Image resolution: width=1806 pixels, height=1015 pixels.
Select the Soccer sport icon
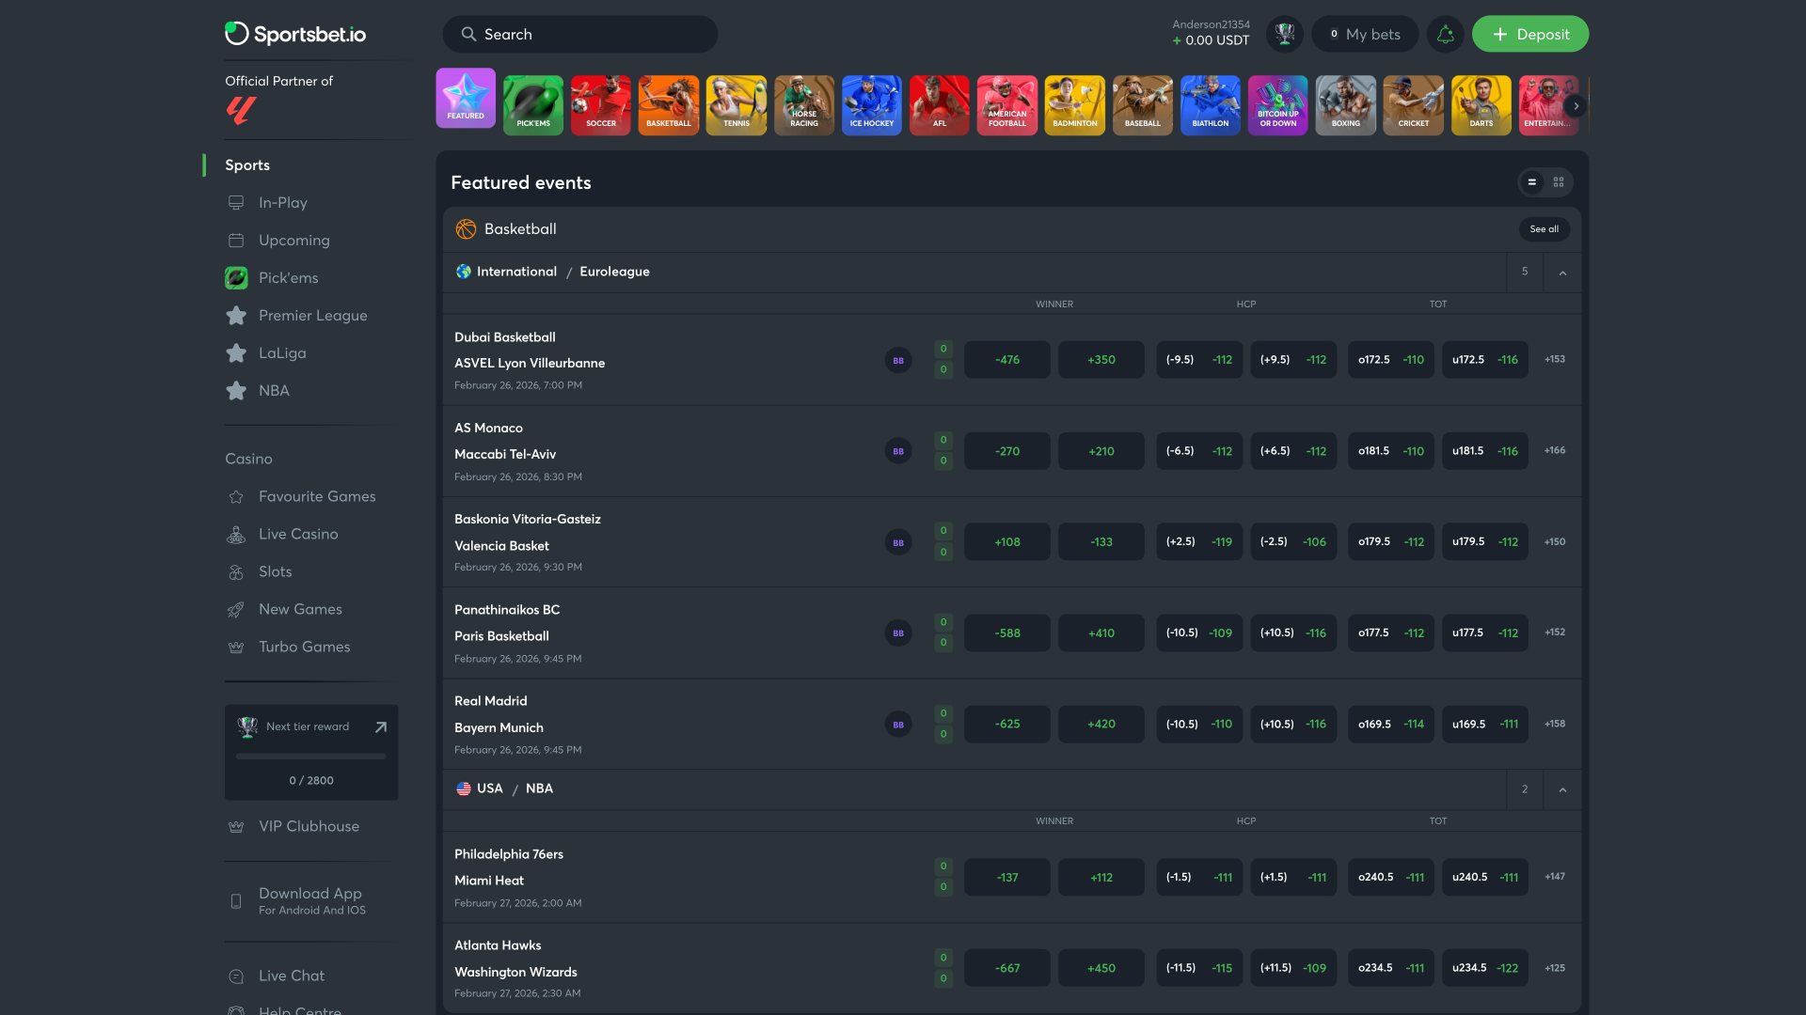point(600,104)
